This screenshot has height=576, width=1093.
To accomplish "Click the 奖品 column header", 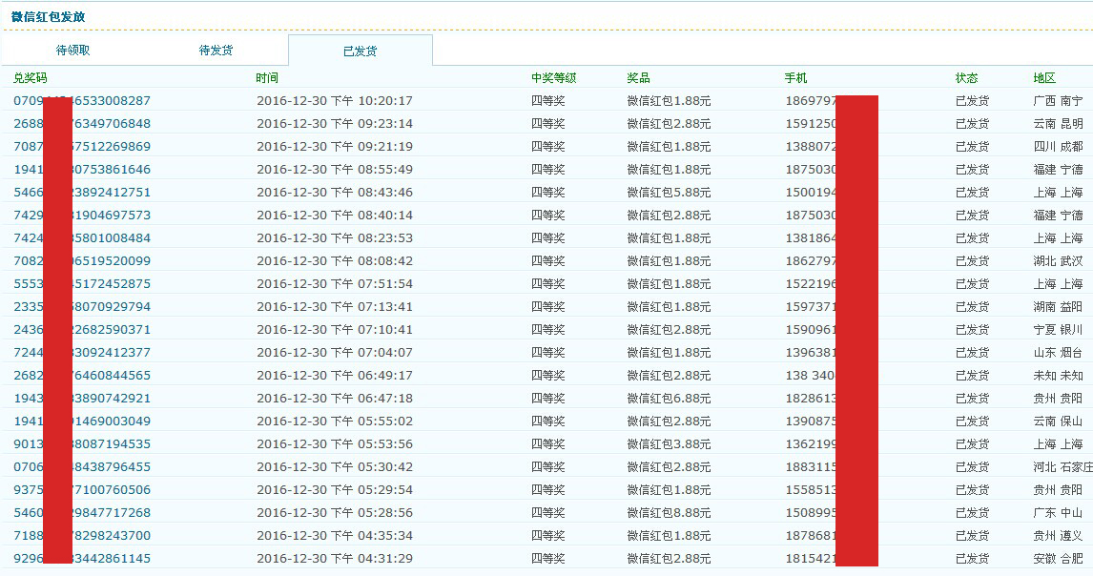I will [x=638, y=78].
